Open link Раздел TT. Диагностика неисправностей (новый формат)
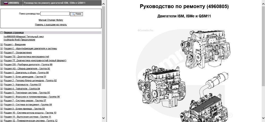The height and width of the screenshot is (122, 265). click(35, 61)
